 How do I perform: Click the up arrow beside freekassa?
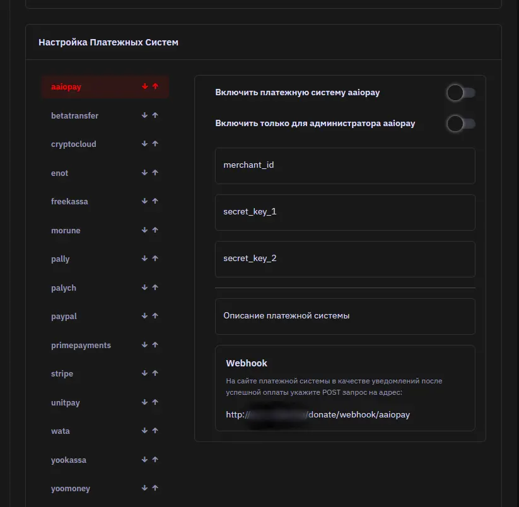[155, 201]
